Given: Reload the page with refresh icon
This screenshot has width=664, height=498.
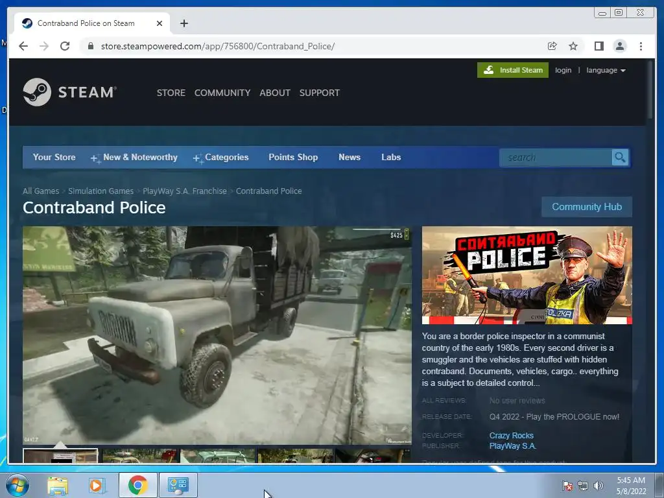Looking at the screenshot, I should [65, 46].
